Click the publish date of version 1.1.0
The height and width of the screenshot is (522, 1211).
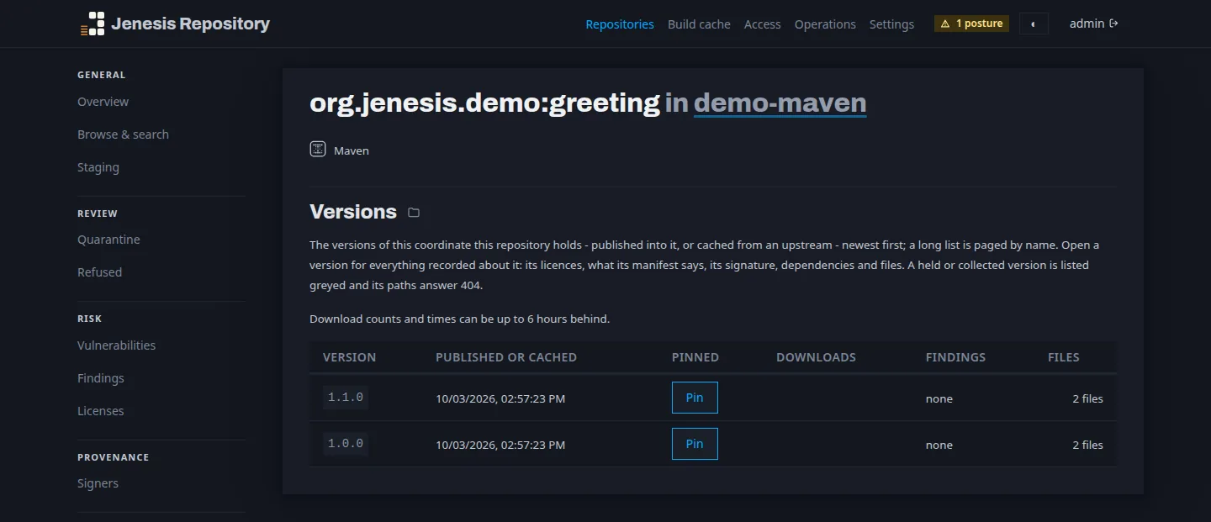point(500,398)
